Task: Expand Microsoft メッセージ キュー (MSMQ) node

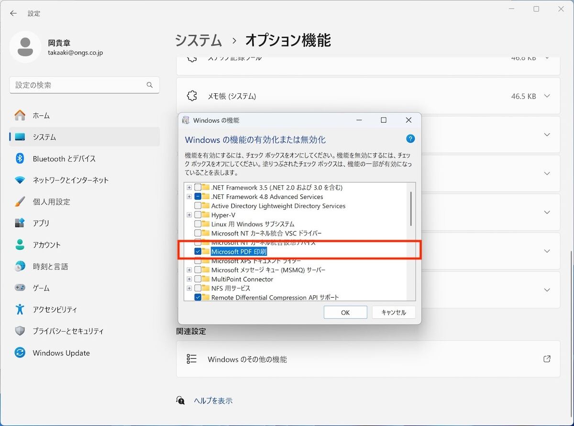Action: [x=189, y=270]
